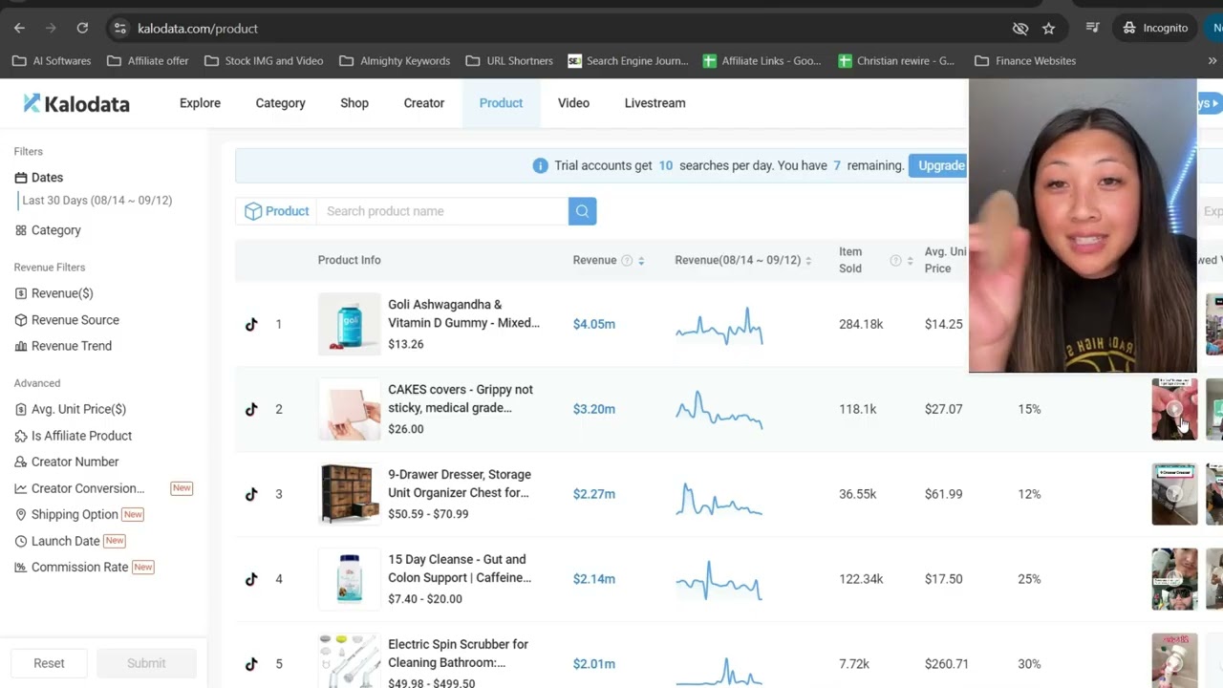The image size is (1223, 688).
Task: Click TikTok icon in row 3
Action: (x=251, y=494)
